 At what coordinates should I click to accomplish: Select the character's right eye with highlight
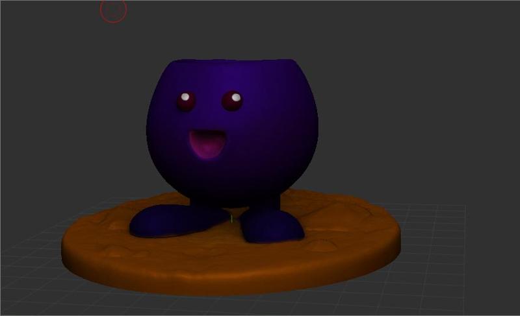point(232,101)
